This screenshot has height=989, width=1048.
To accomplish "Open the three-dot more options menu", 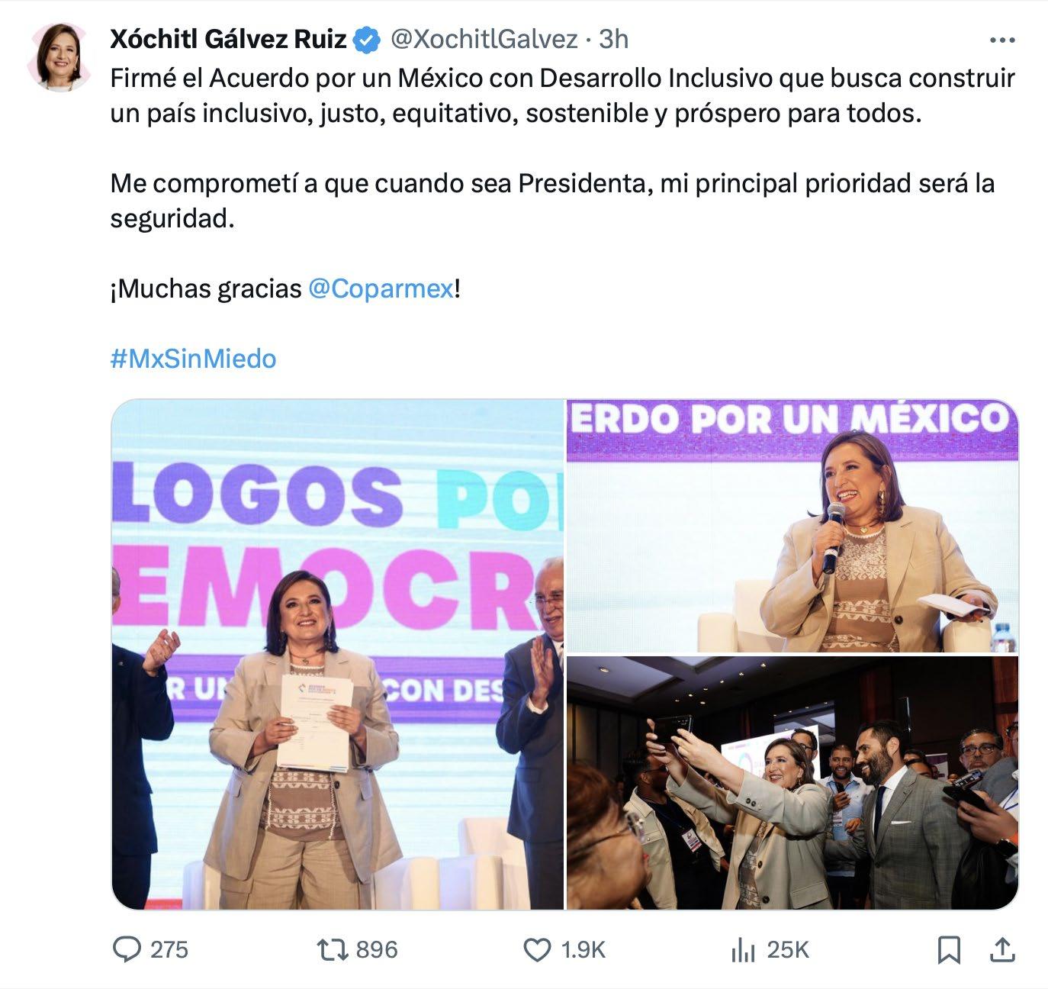I will point(1001,40).
